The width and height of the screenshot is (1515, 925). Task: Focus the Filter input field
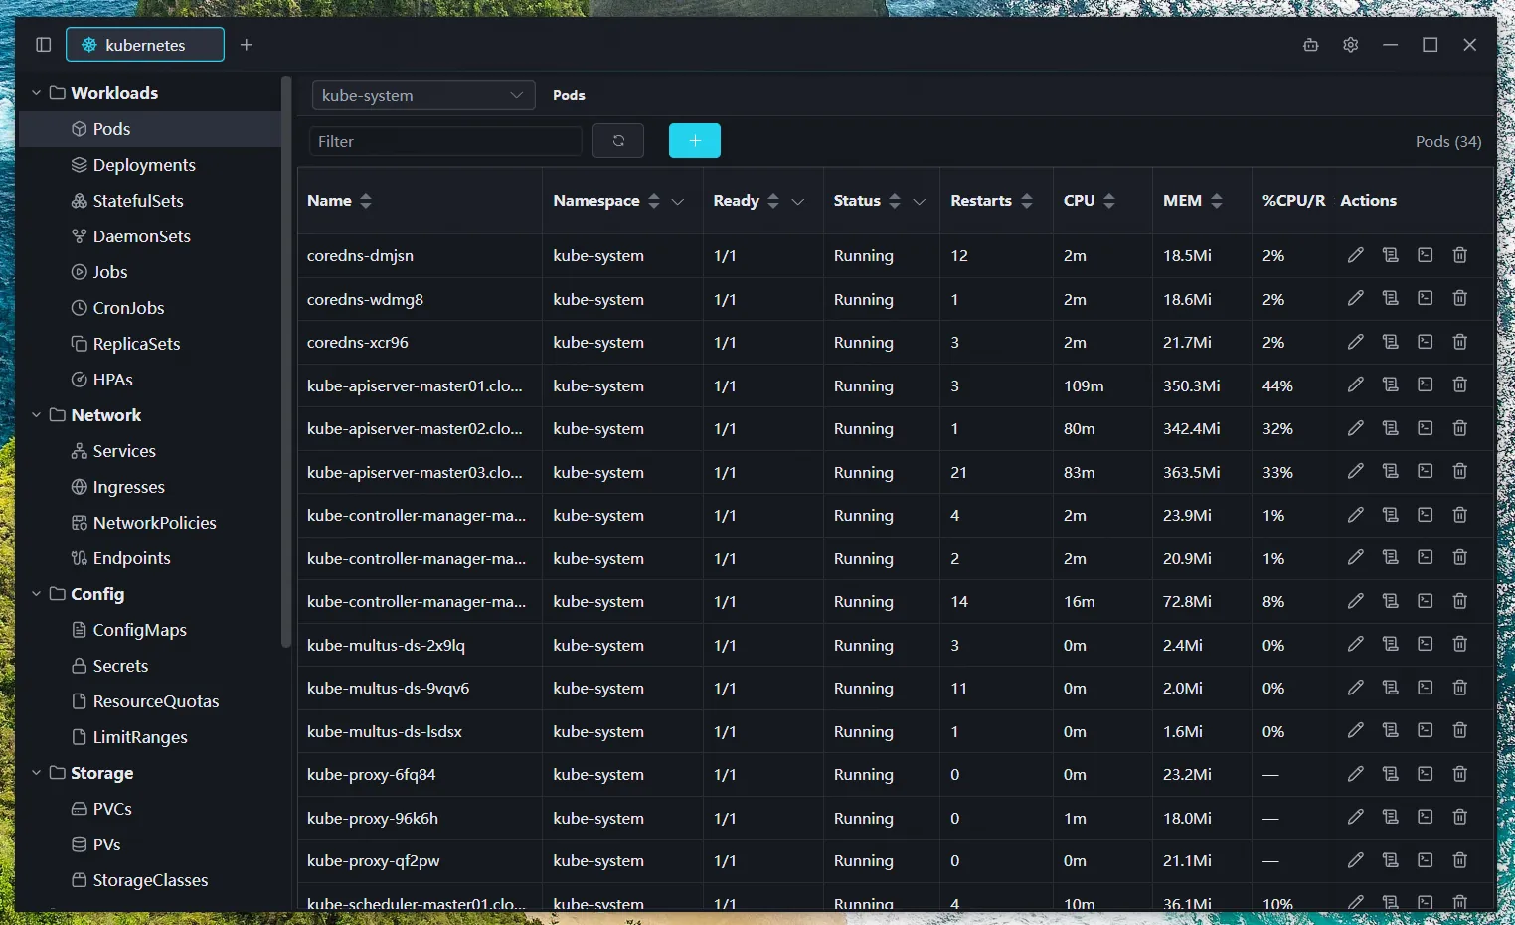pyautogui.click(x=445, y=141)
